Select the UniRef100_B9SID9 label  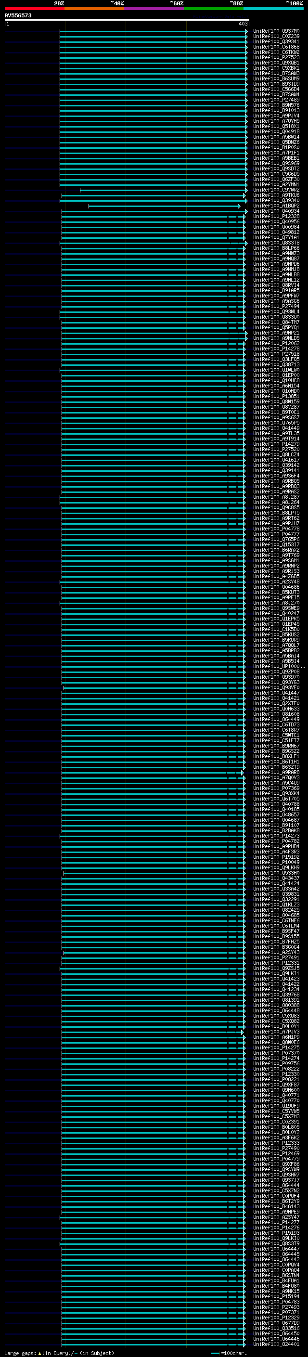(276, 84)
